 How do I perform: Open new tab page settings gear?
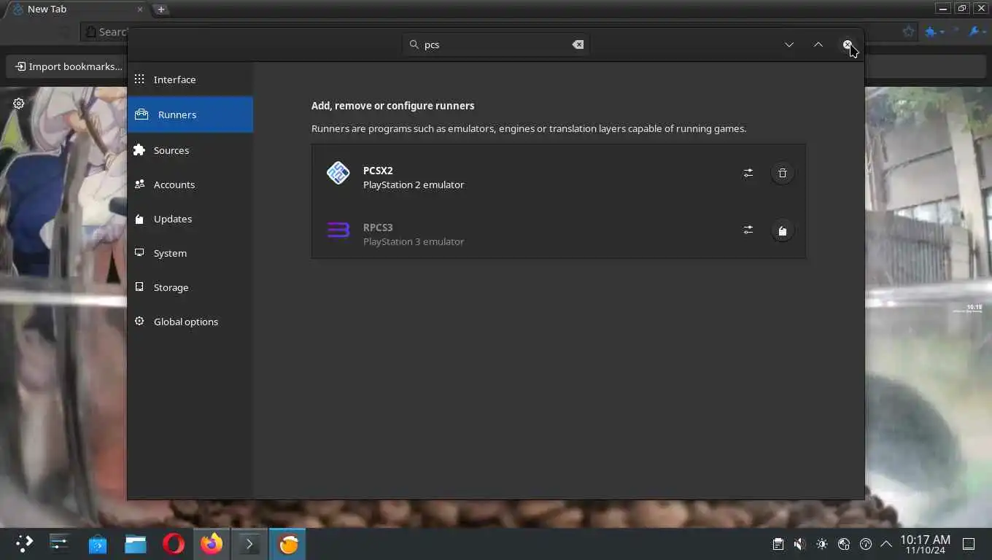(18, 104)
